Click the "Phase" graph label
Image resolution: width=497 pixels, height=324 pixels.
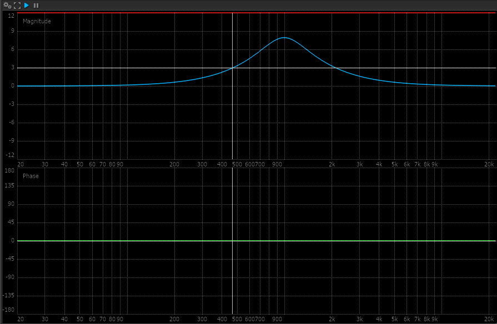[31, 176]
